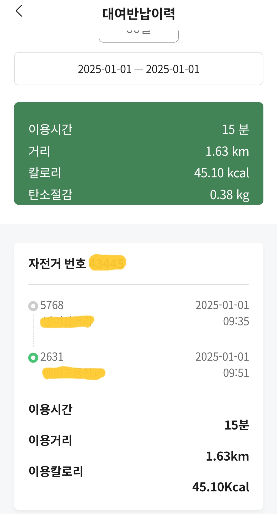Click the bold 45.10Kcal value

coord(221,487)
